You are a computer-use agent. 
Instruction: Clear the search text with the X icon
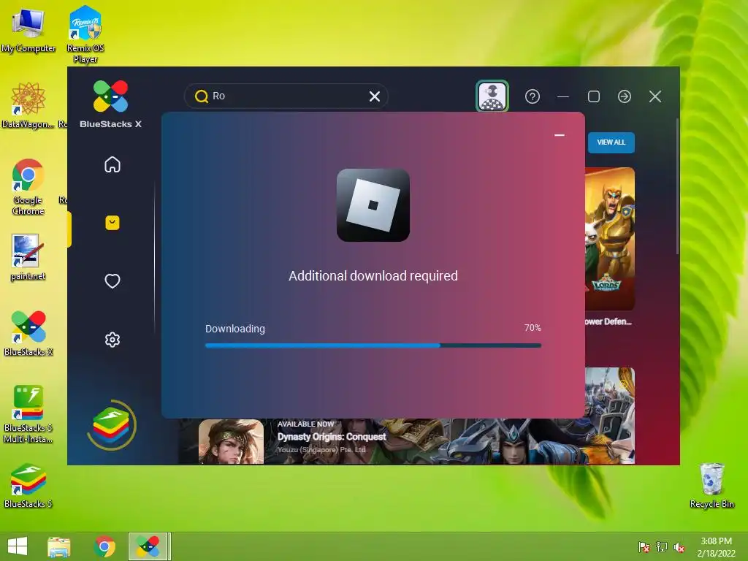tap(375, 96)
